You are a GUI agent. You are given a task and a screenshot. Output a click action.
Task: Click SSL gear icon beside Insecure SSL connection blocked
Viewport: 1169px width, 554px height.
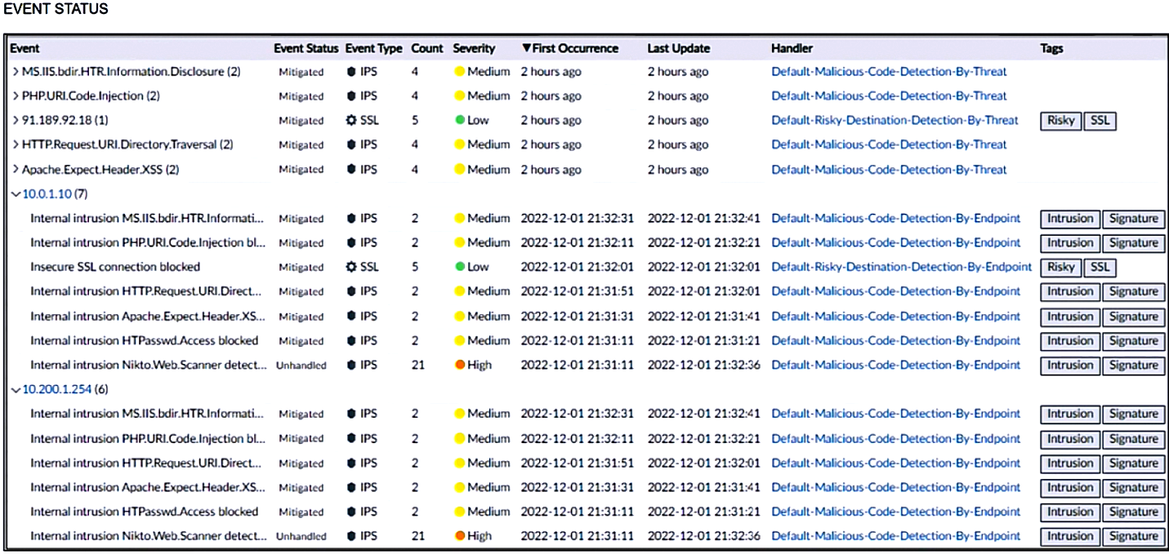pyautogui.click(x=351, y=267)
